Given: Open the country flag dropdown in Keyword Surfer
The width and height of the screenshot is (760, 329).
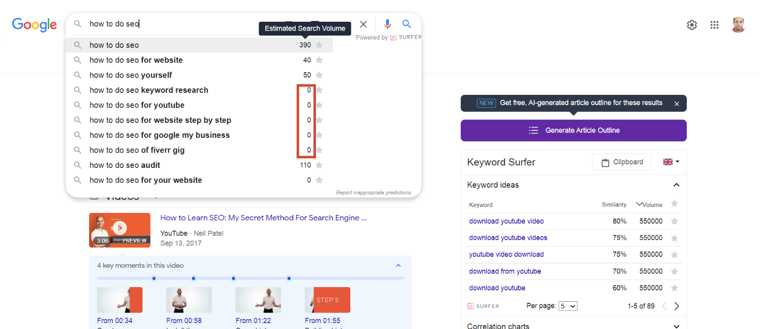Looking at the screenshot, I should (670, 162).
